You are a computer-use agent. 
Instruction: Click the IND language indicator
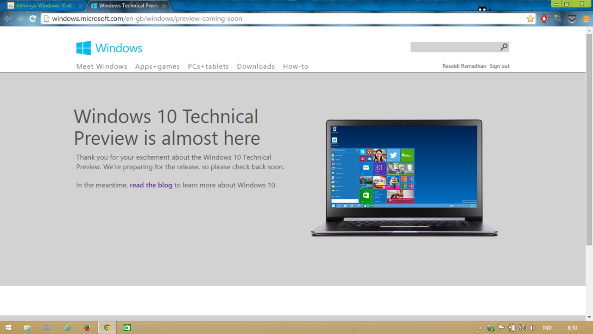[x=547, y=328]
